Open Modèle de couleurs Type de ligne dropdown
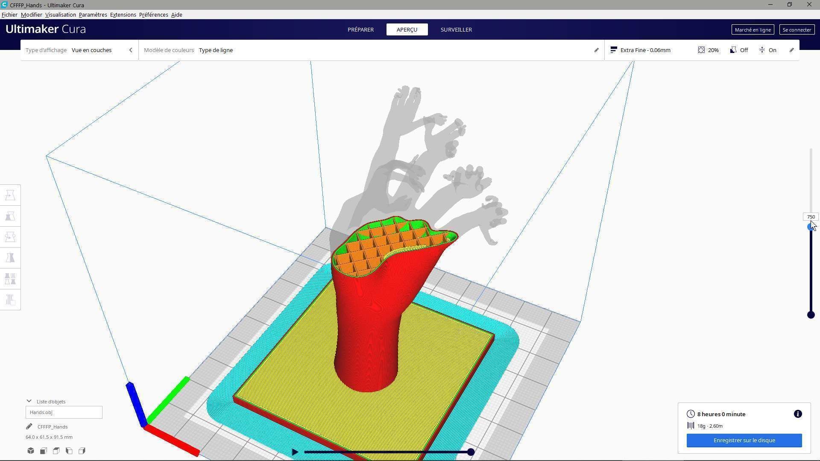The width and height of the screenshot is (820, 461). click(x=371, y=50)
